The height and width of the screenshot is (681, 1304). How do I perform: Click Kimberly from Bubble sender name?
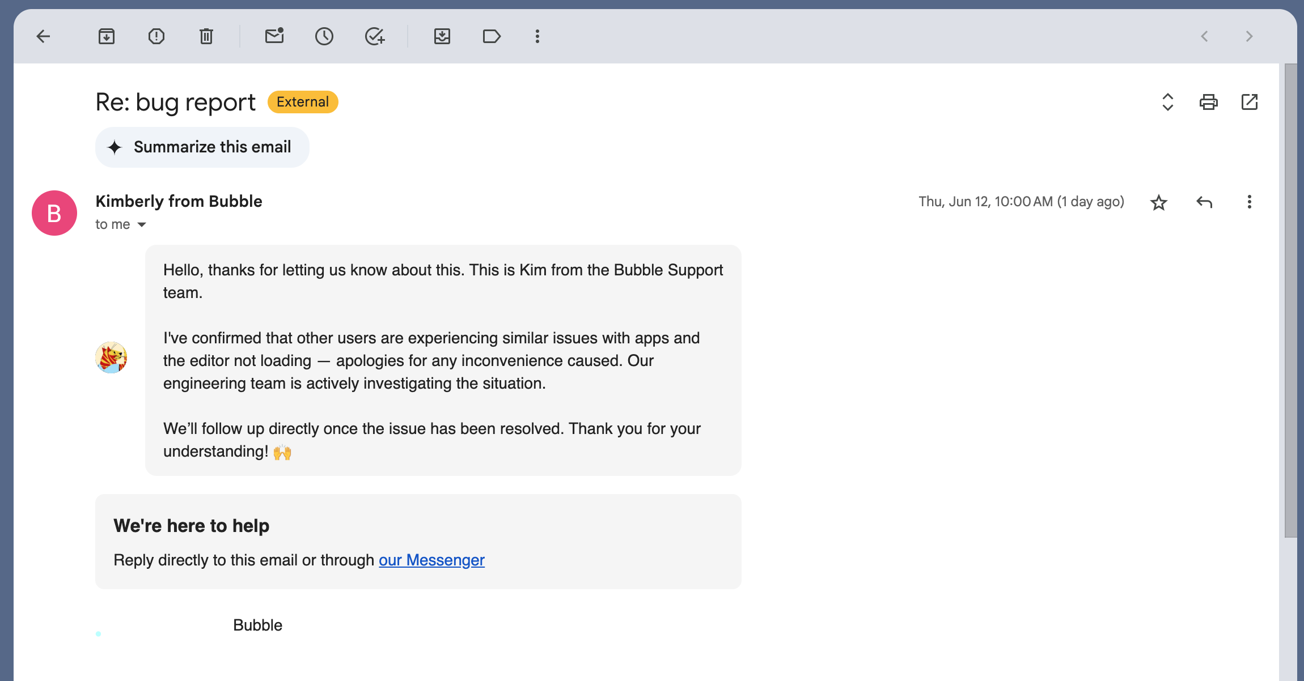pos(179,201)
